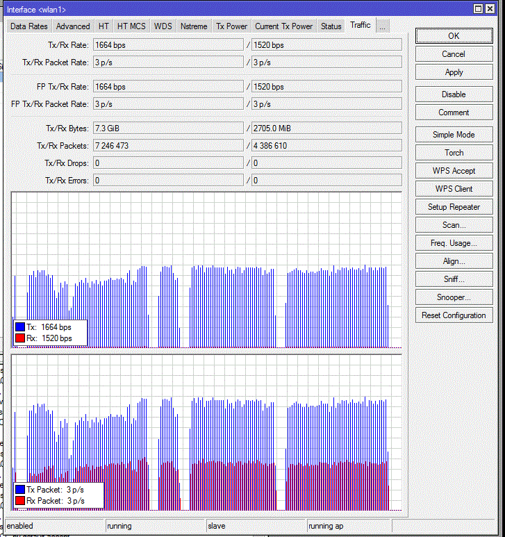
Task: Click the Cancel button
Action: pos(454,54)
